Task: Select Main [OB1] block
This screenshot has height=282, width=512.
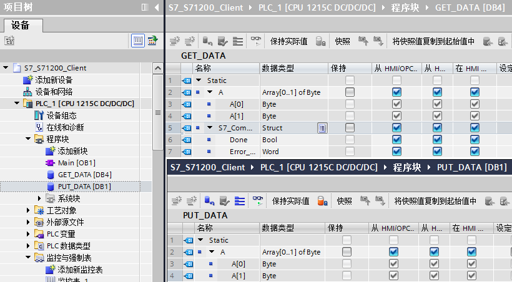Action: tap(76, 163)
